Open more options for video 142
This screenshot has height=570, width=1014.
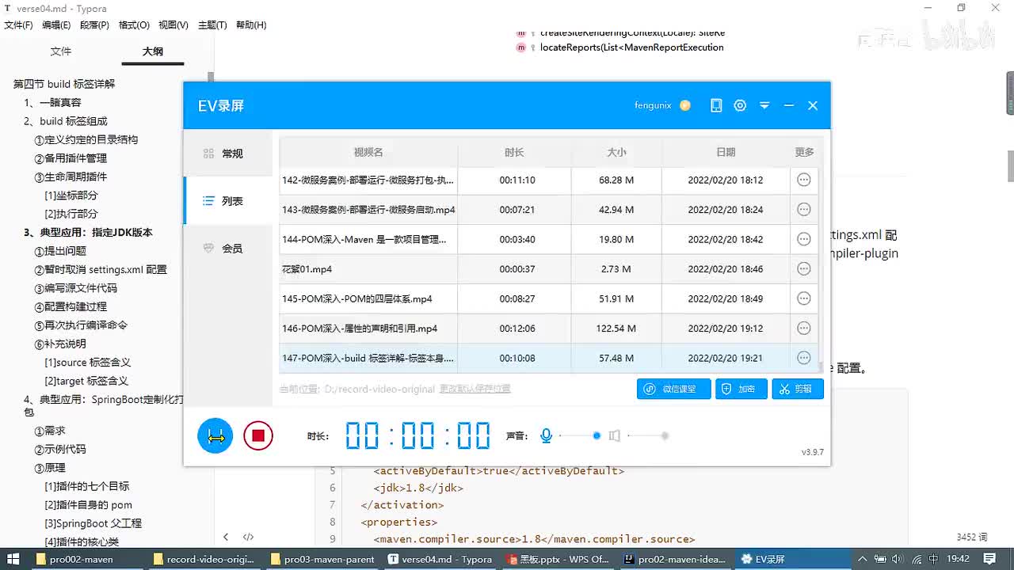tap(803, 180)
